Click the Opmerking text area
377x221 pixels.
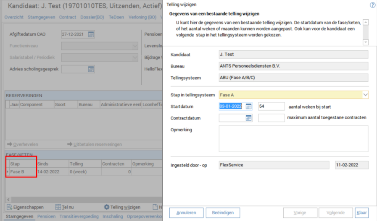(x=293, y=138)
